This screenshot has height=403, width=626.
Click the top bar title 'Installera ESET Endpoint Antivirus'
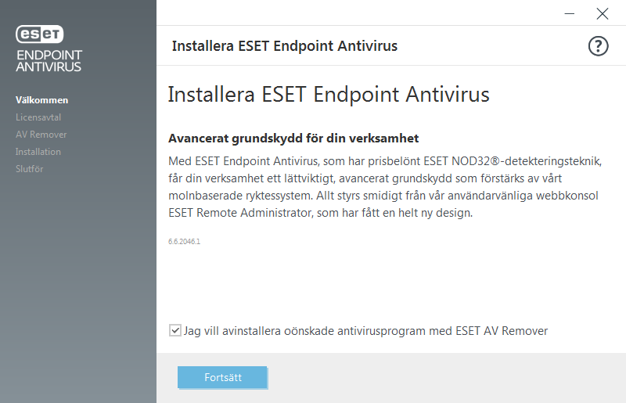click(285, 46)
